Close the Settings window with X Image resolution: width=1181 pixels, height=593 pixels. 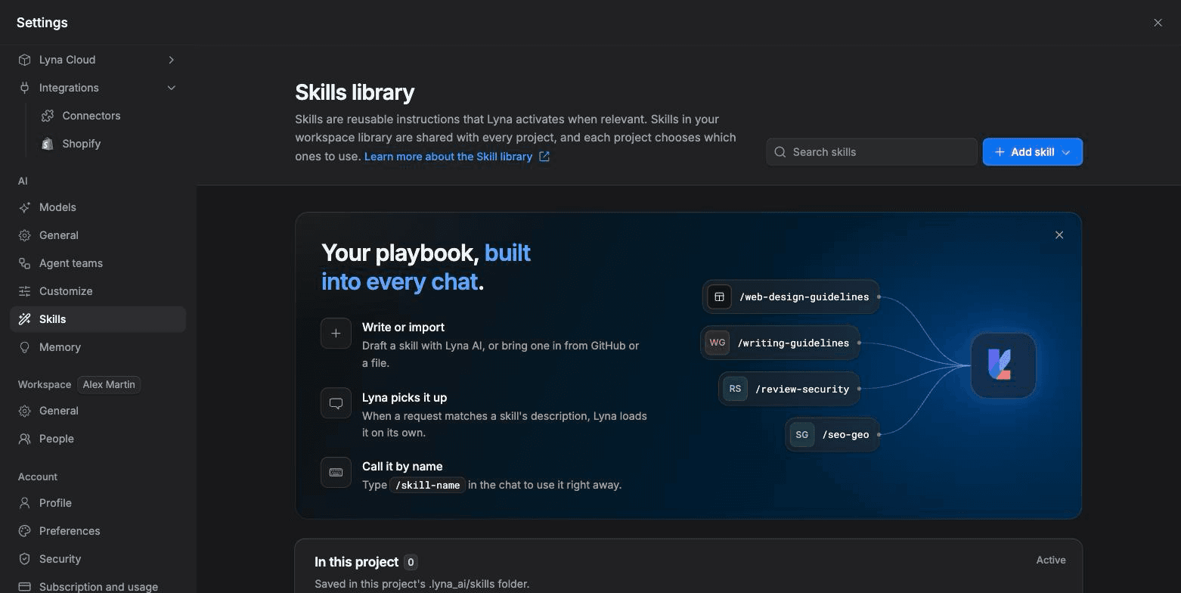(1158, 23)
